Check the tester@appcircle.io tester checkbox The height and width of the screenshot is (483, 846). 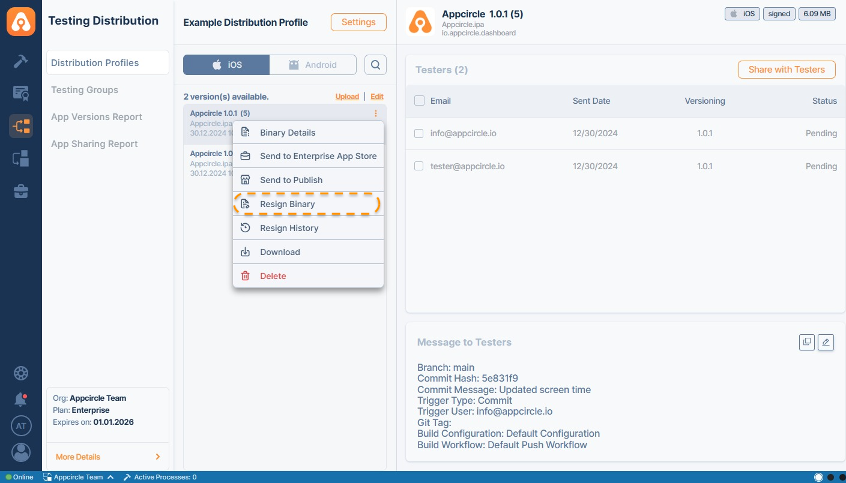click(x=419, y=166)
